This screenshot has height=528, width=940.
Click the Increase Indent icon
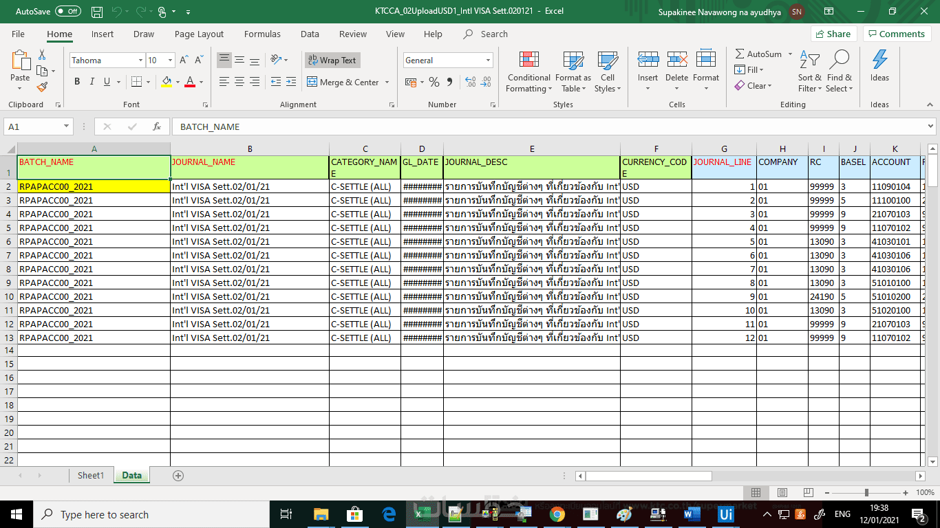pyautogui.click(x=292, y=82)
